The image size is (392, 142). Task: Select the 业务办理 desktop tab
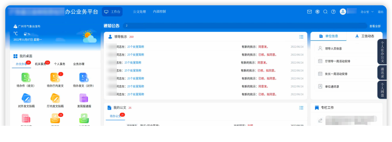(79, 64)
